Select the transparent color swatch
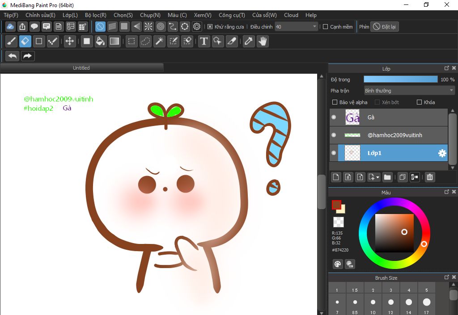 339,222
